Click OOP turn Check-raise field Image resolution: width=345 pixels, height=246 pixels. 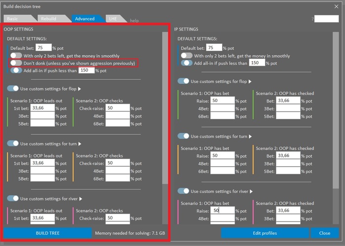pos(118,163)
